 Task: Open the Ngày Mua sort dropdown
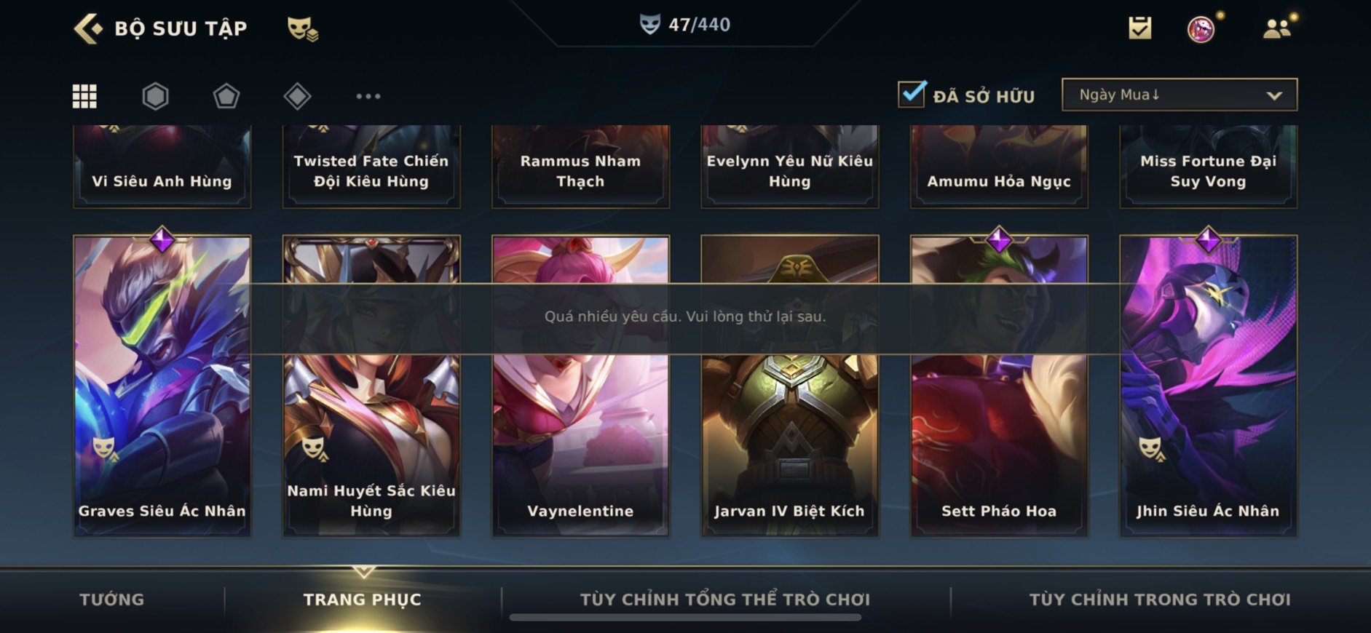1179,95
